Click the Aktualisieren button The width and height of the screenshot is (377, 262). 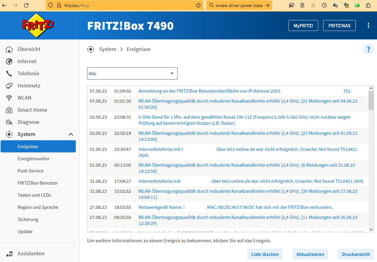(x=310, y=254)
